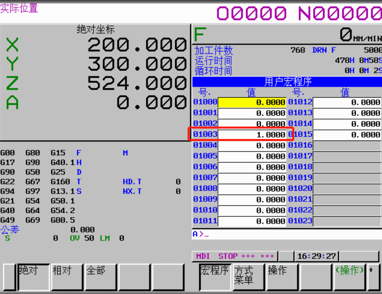Open the 宏程序 softkey

[x=215, y=276]
